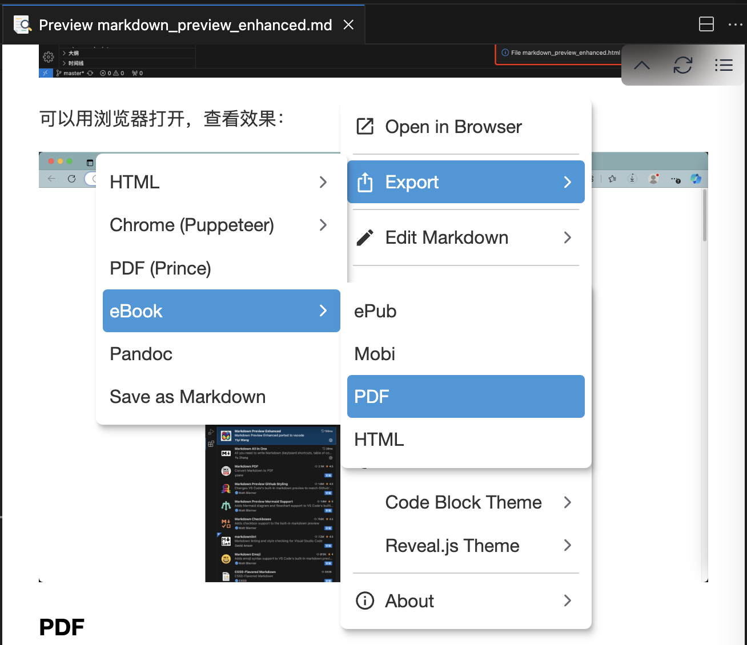Choose ePub eBook format

466,311
